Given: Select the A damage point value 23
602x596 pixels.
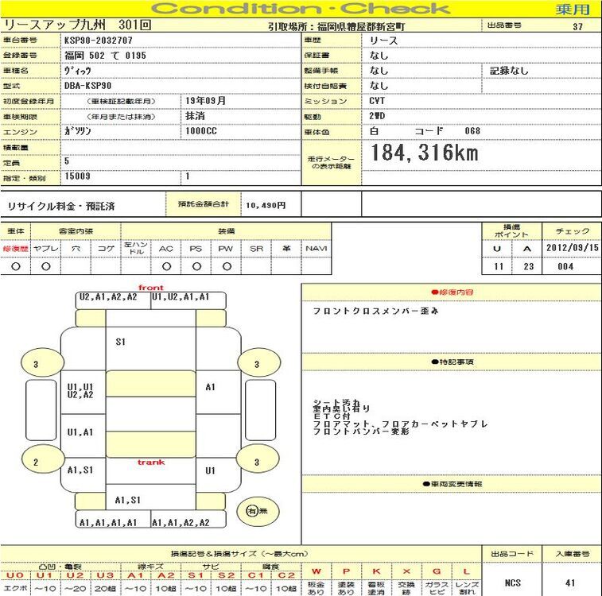Looking at the screenshot, I should (x=529, y=266).
